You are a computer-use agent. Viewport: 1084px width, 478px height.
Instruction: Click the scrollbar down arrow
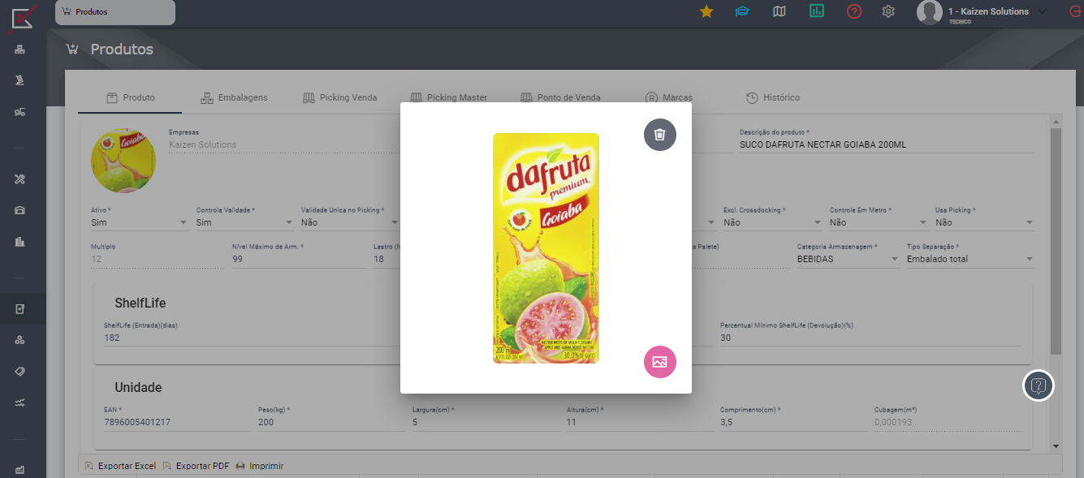coord(1056,446)
